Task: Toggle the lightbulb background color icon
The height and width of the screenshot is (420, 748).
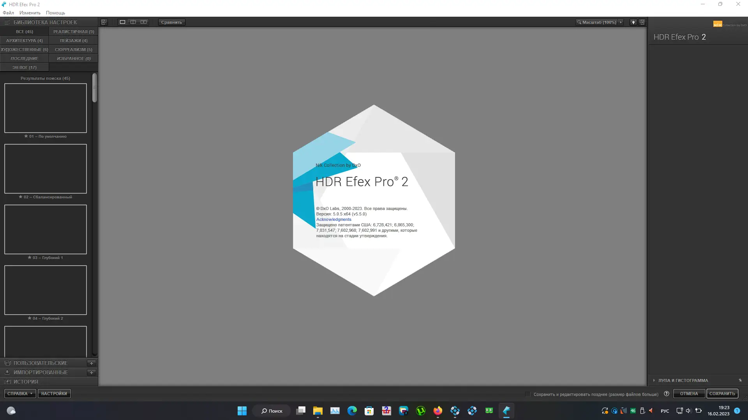Action: pyautogui.click(x=633, y=22)
